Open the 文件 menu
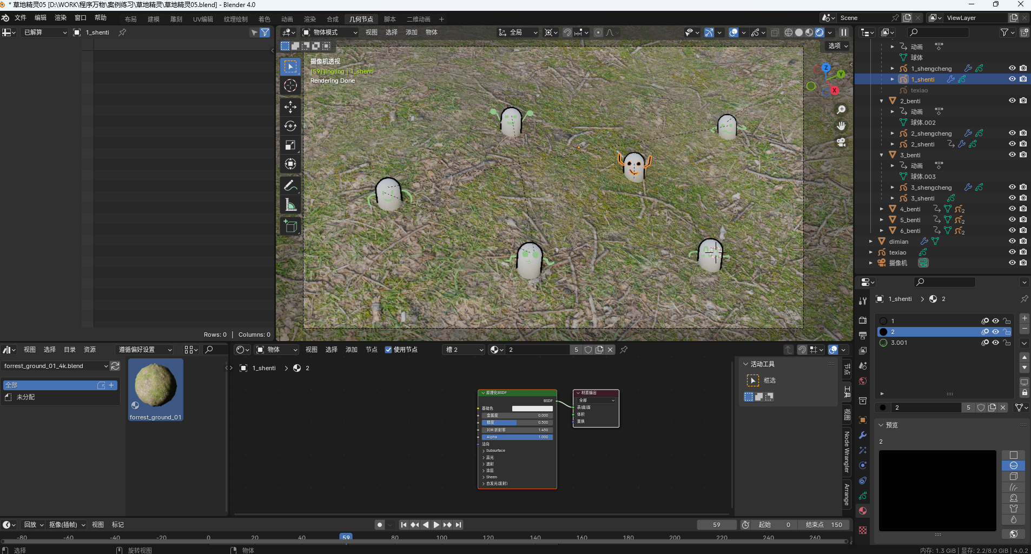This screenshot has width=1031, height=554. pyautogui.click(x=21, y=18)
